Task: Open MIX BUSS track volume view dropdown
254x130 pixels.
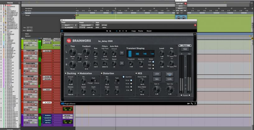Action: [30, 120]
